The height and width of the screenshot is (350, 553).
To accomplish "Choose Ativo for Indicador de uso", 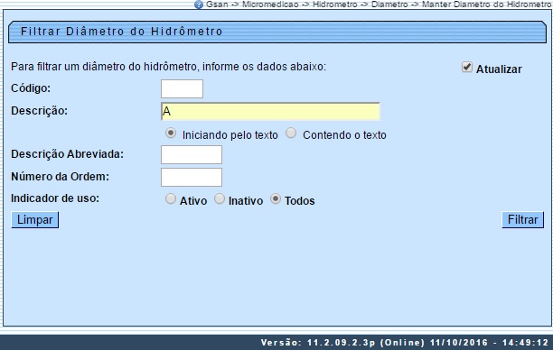I will pos(171,199).
